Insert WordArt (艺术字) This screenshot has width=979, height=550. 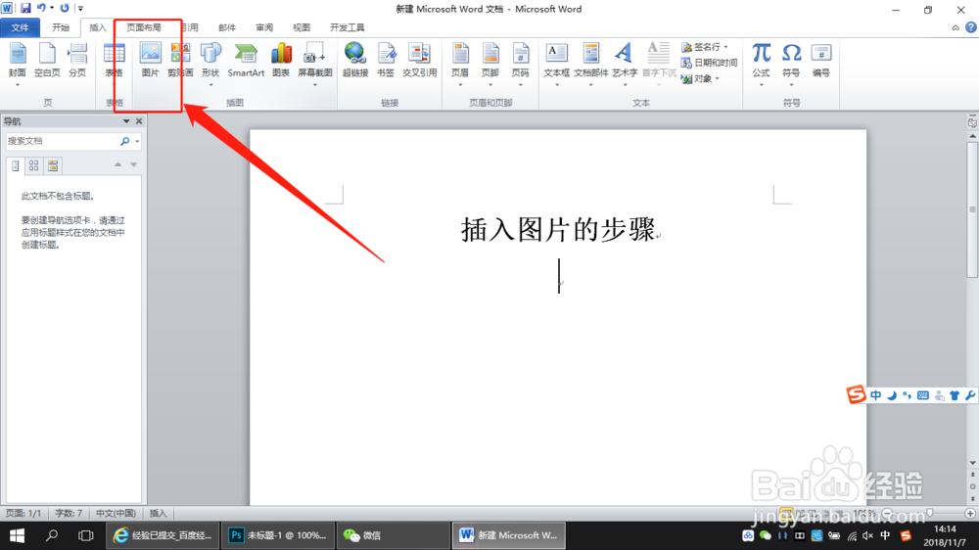625,65
